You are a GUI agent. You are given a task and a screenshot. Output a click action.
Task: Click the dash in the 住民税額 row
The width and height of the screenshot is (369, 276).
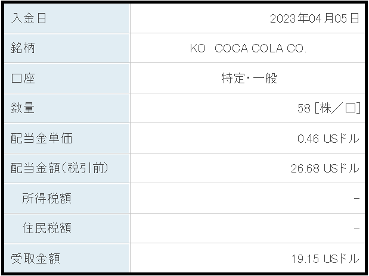tap(356, 228)
